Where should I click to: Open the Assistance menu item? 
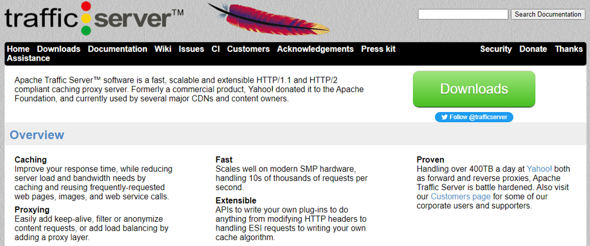tap(28, 58)
